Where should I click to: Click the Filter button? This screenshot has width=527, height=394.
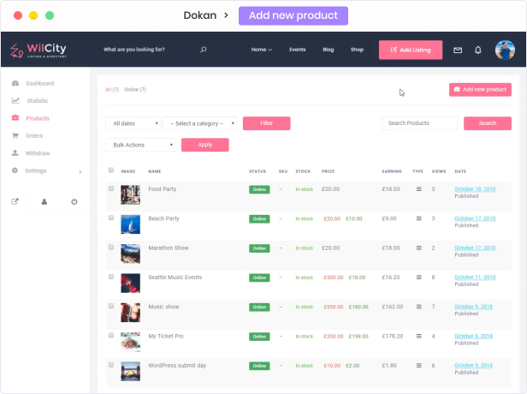267,123
